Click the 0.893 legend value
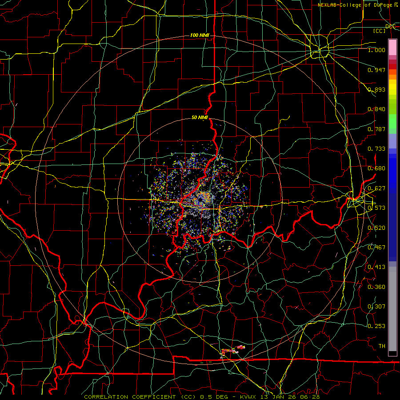The width and height of the screenshot is (400, 400). (x=376, y=89)
